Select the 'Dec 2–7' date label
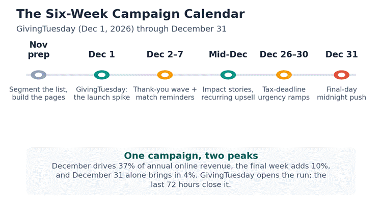Viewport: 382px width, 222px height. (165, 54)
